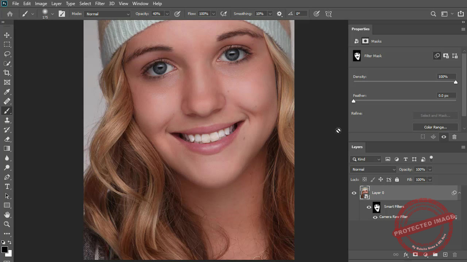The image size is (467, 262).
Task: Click the Color Range button
Action: tap(435, 127)
